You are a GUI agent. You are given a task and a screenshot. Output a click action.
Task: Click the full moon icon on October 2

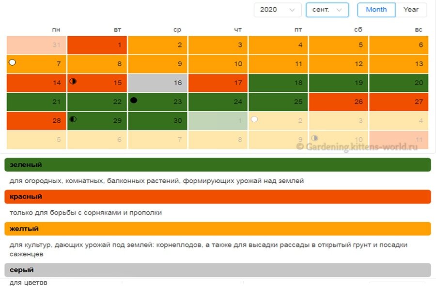pos(254,119)
